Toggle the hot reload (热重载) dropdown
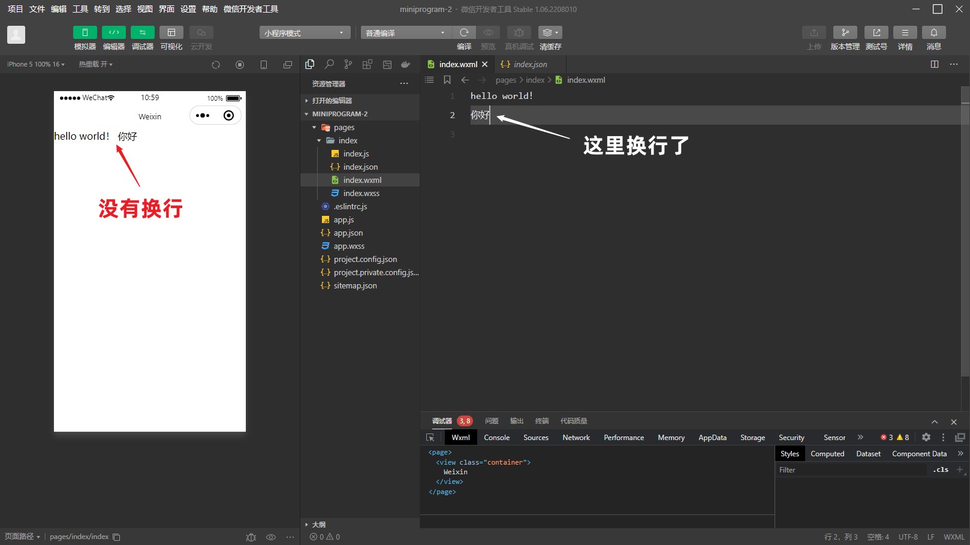The image size is (970, 545). pyautogui.click(x=96, y=64)
